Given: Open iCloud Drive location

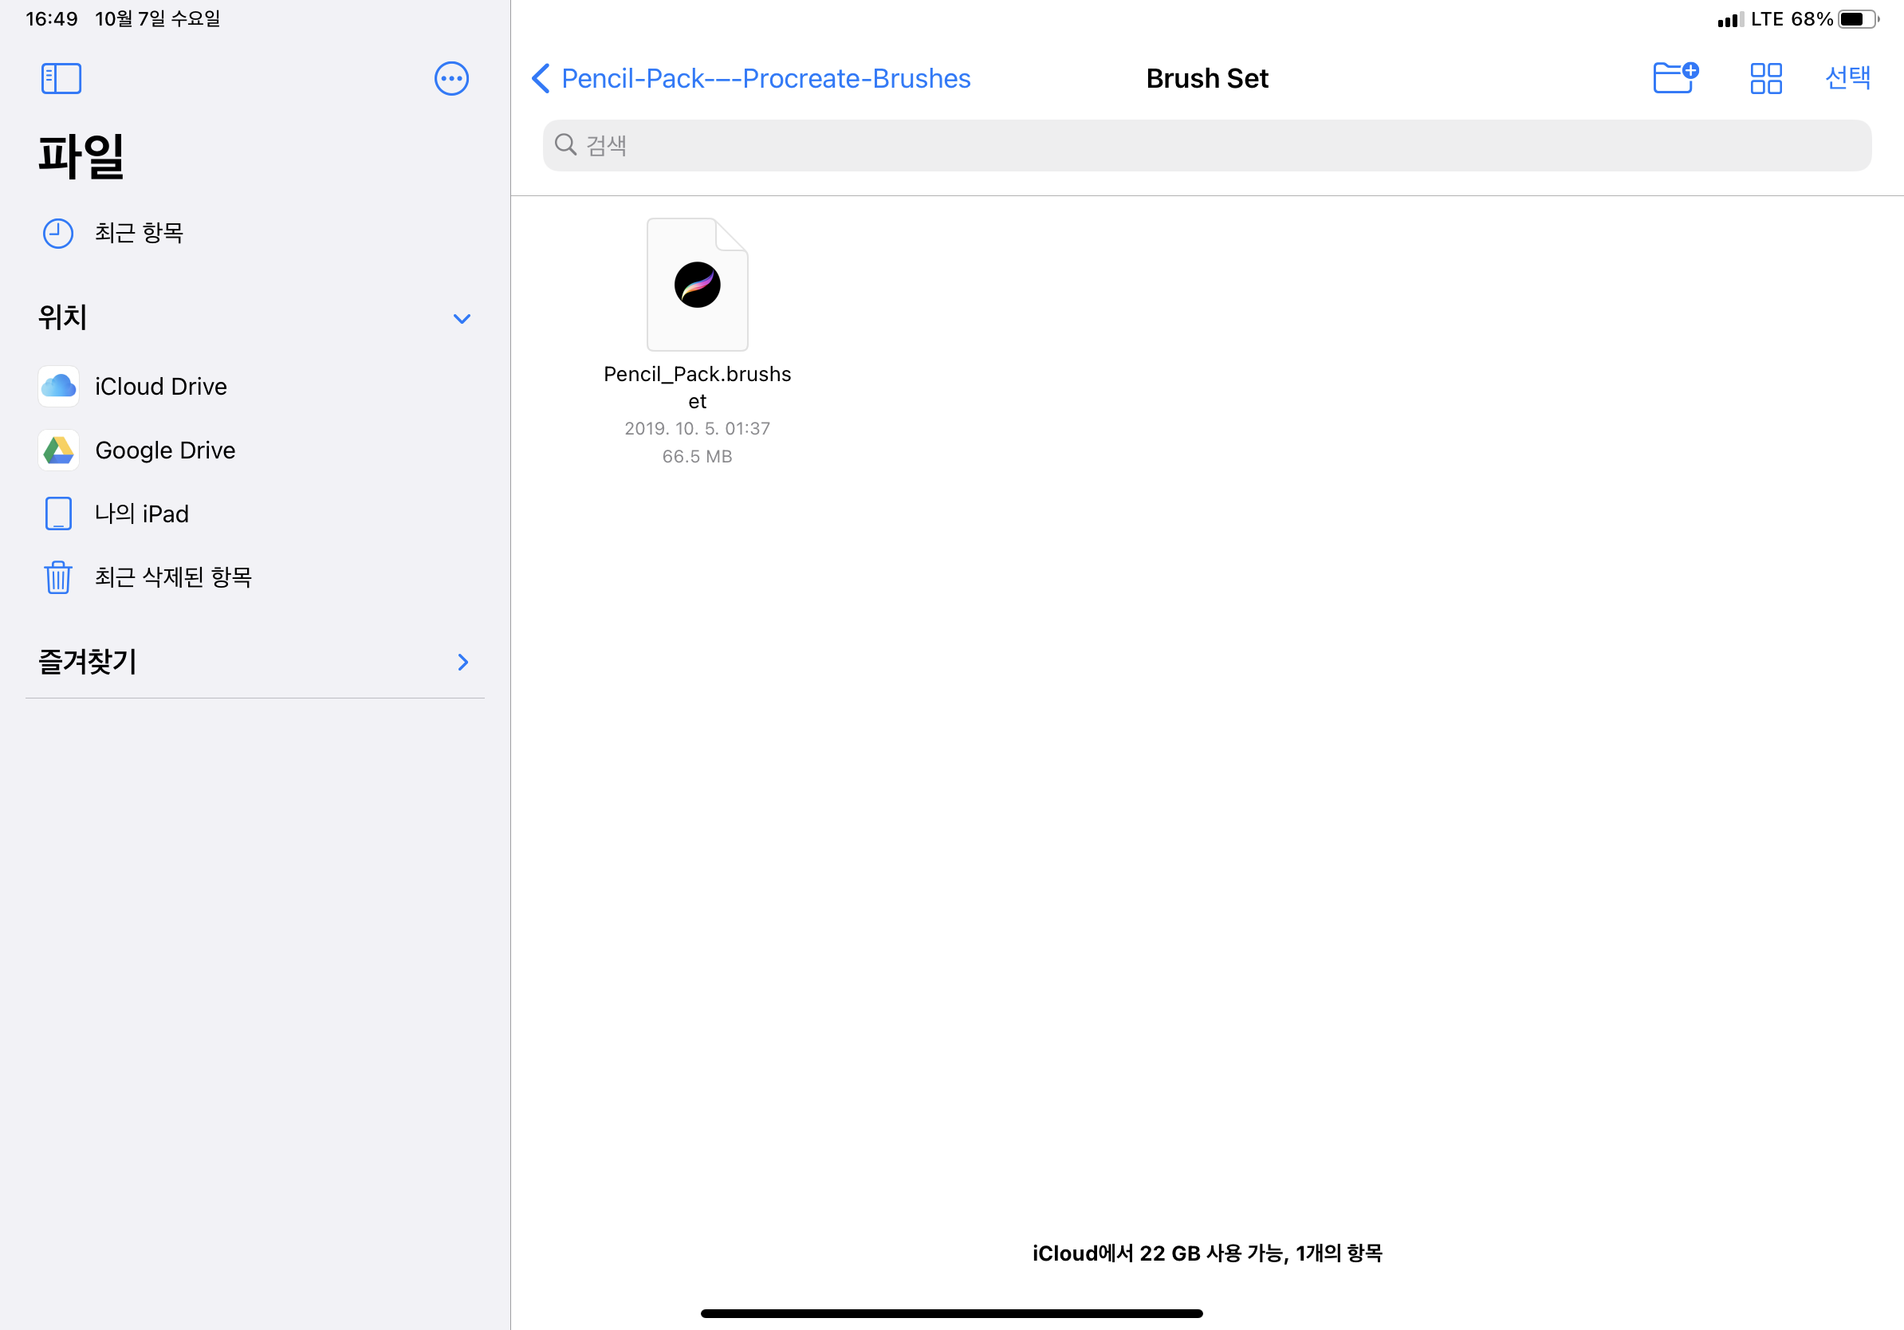Looking at the screenshot, I should 254,387.
